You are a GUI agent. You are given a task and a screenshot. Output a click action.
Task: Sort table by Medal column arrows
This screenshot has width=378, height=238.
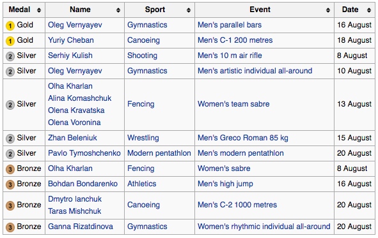[x=39, y=10]
